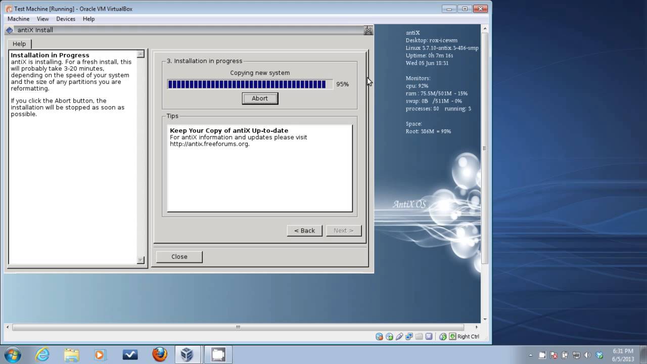Close the antiX Install window with X

coord(368,30)
